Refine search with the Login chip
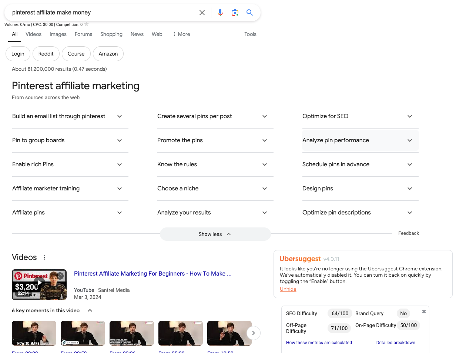Screen dimensions: 456x353 (x=18, y=54)
